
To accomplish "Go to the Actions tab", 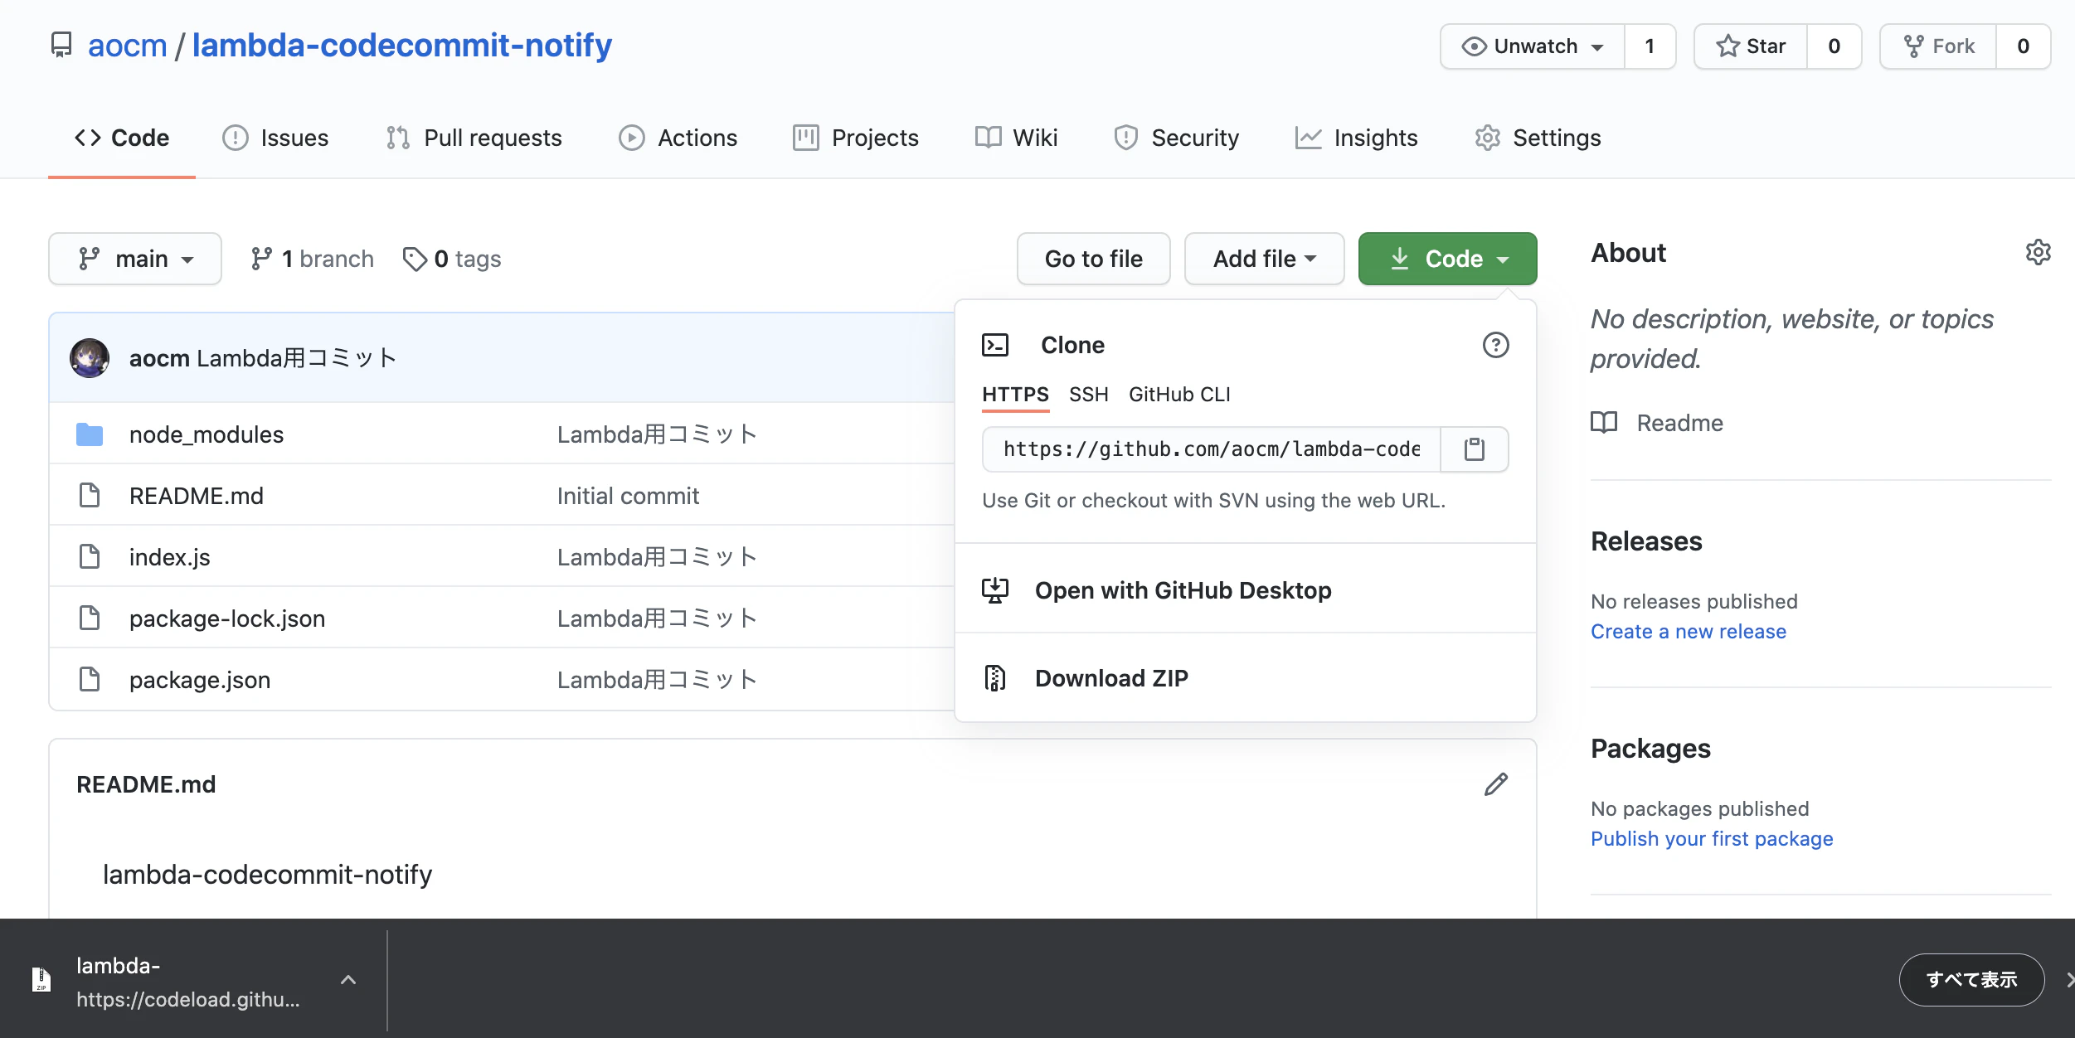I will pyautogui.click(x=678, y=138).
